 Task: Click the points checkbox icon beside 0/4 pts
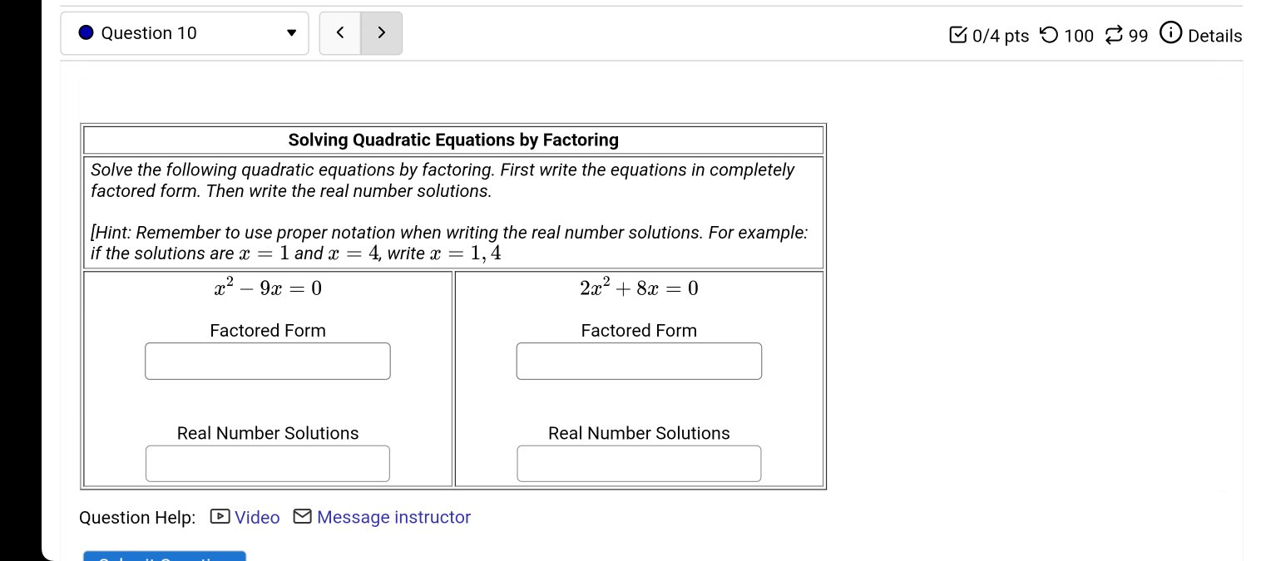[x=957, y=35]
